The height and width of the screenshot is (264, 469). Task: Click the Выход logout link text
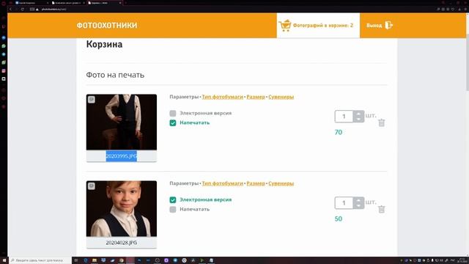[374, 26]
